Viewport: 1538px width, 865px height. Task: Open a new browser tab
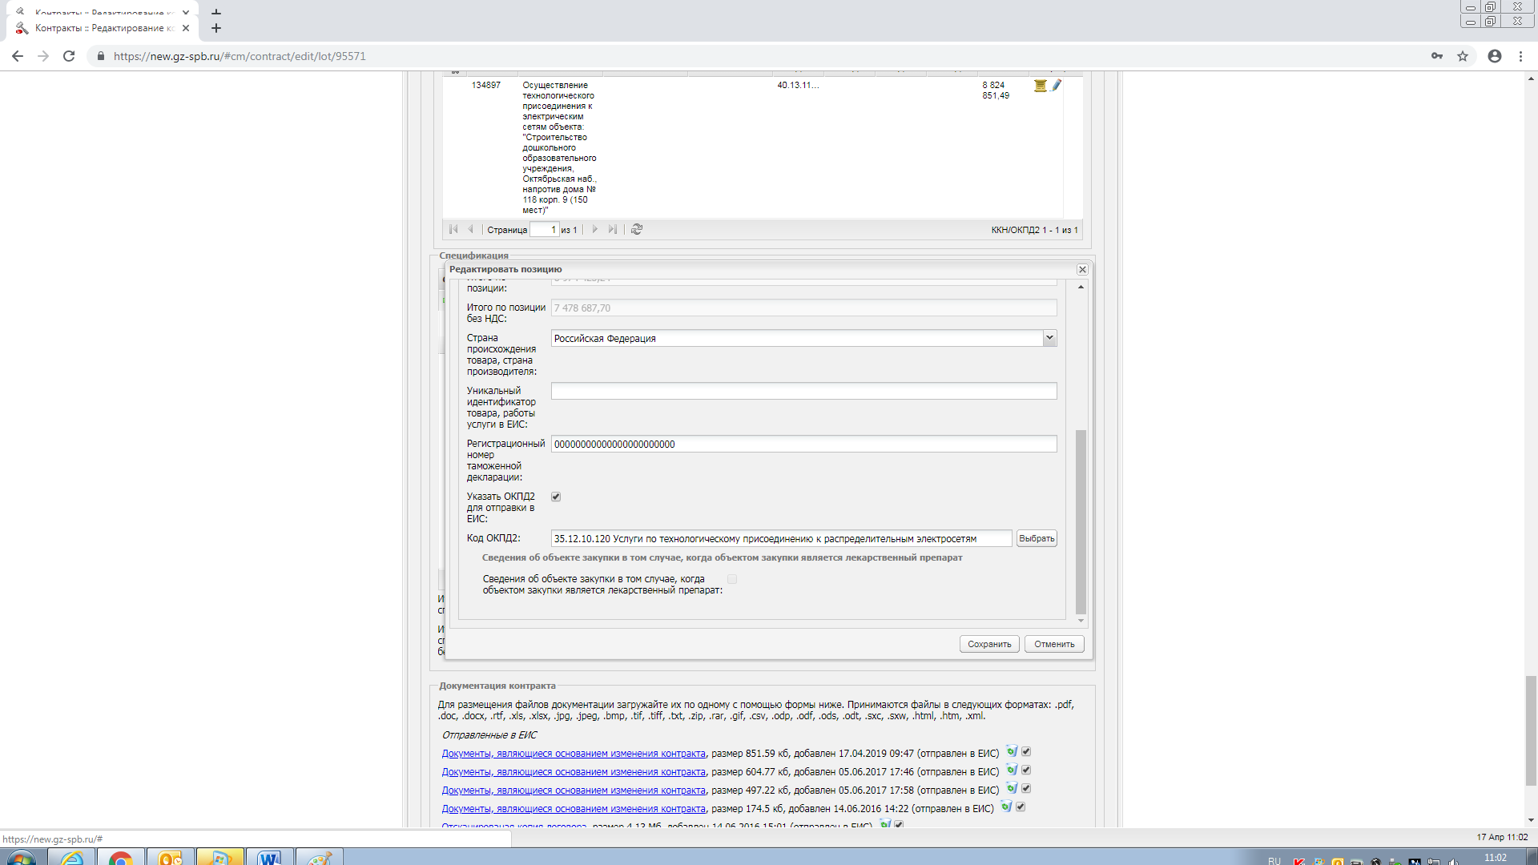pos(216,28)
